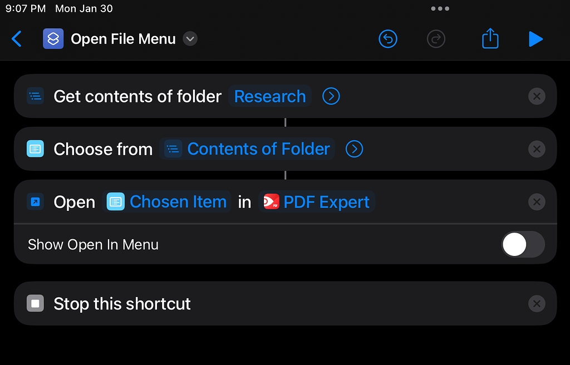Remove the Choose From action
Viewport: 570px width, 365px height.
[x=537, y=149]
